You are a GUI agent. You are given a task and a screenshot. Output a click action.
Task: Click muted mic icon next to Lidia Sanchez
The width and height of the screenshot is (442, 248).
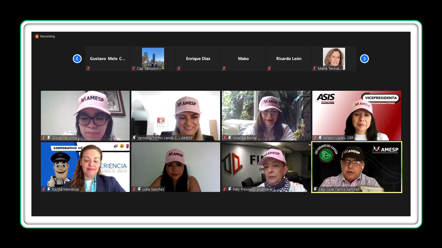tap(134, 189)
